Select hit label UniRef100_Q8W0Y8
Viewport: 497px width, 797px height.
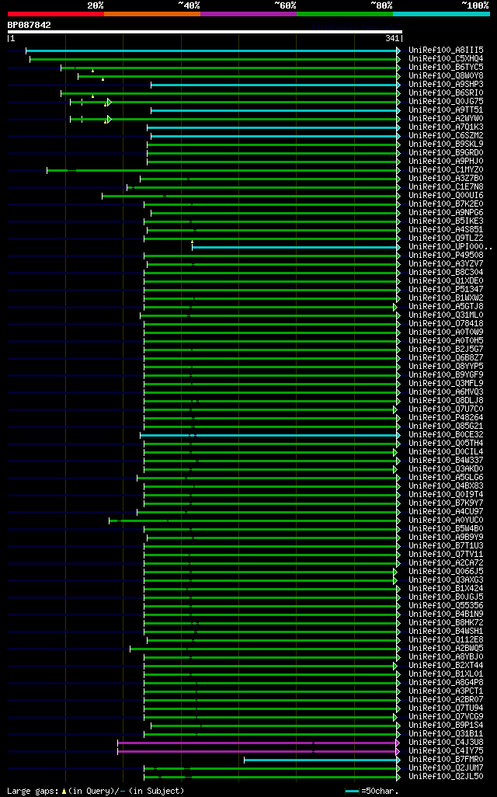[x=446, y=75]
